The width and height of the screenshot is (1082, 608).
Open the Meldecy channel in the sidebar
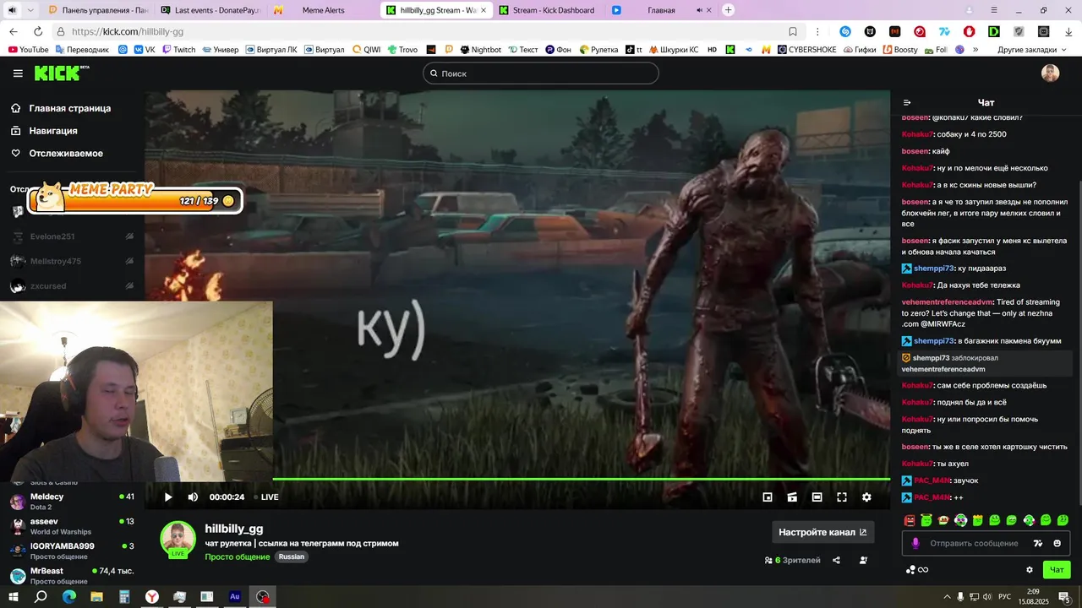(72, 502)
